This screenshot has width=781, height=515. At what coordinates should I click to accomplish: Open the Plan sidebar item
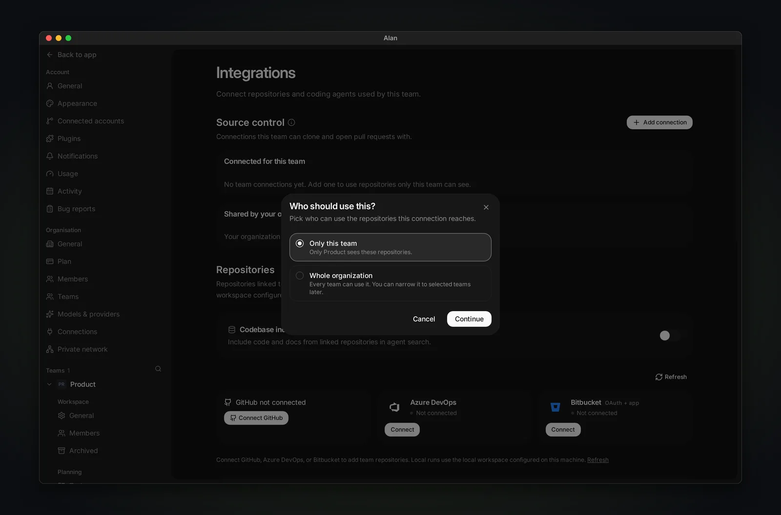[59, 261]
